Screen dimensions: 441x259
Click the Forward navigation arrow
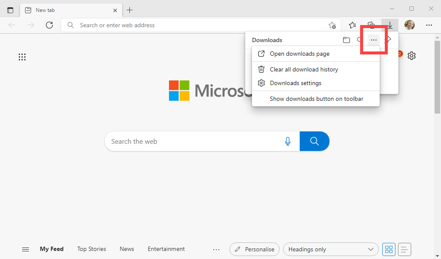pos(30,25)
